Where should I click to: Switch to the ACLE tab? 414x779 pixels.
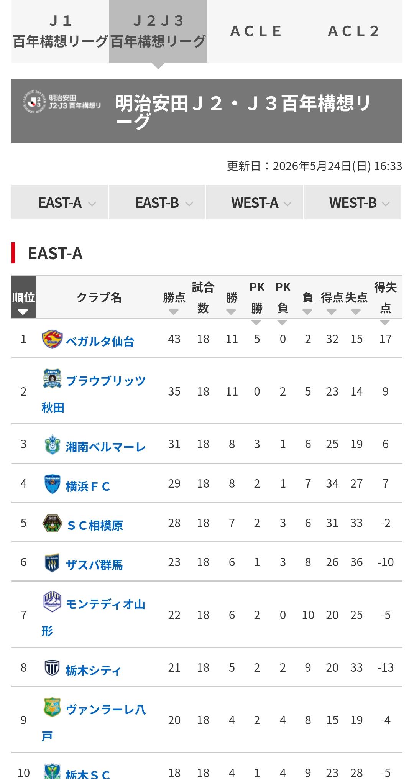[256, 31]
